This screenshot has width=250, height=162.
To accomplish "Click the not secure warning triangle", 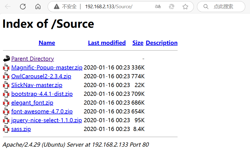I will point(57,7).
